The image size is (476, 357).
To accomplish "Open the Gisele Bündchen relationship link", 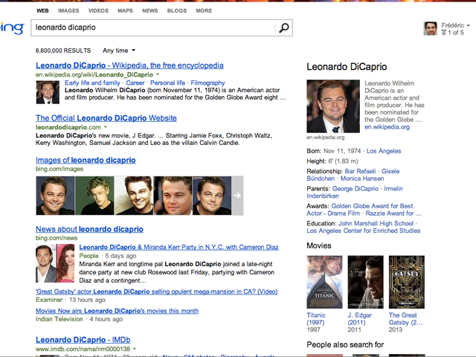I will pyautogui.click(x=390, y=171).
